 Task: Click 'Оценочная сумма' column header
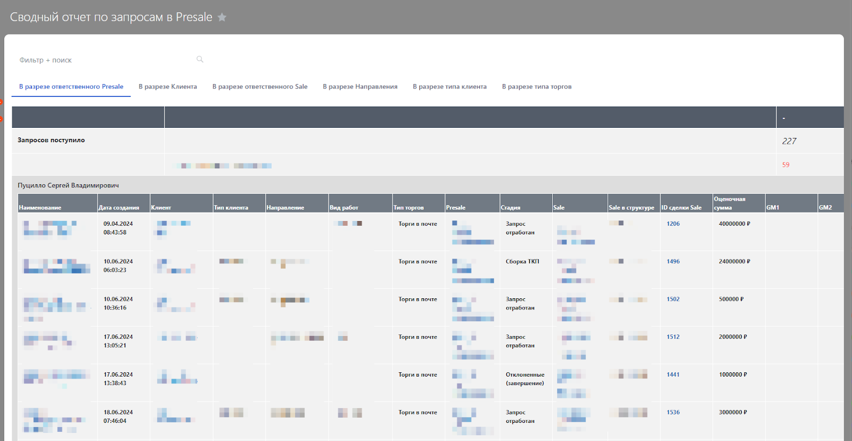(729, 203)
